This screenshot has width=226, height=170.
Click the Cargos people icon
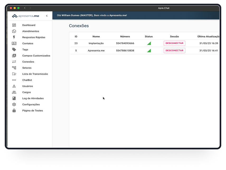pyautogui.click(x=14, y=92)
